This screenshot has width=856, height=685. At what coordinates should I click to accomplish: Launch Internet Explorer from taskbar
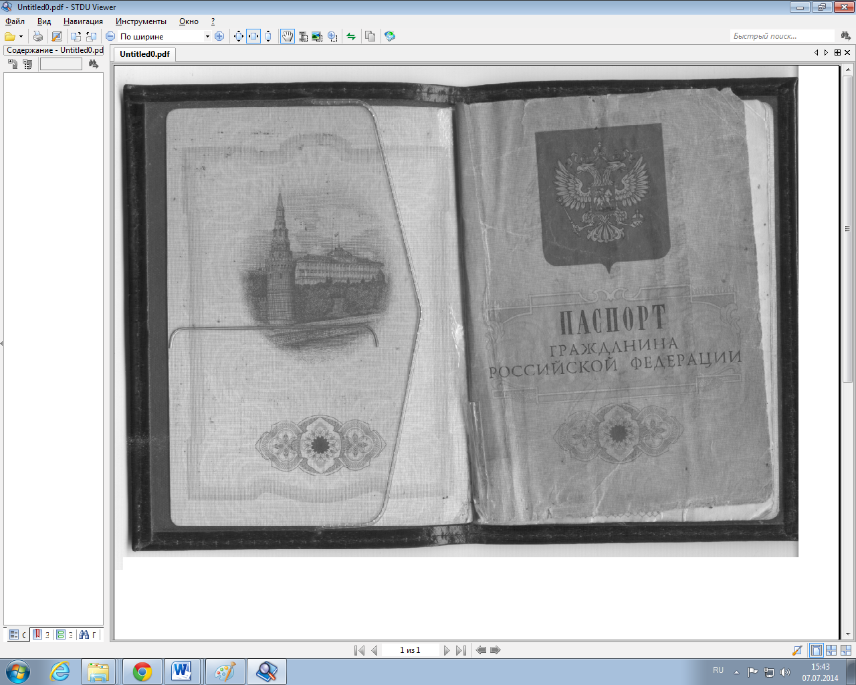coord(60,672)
